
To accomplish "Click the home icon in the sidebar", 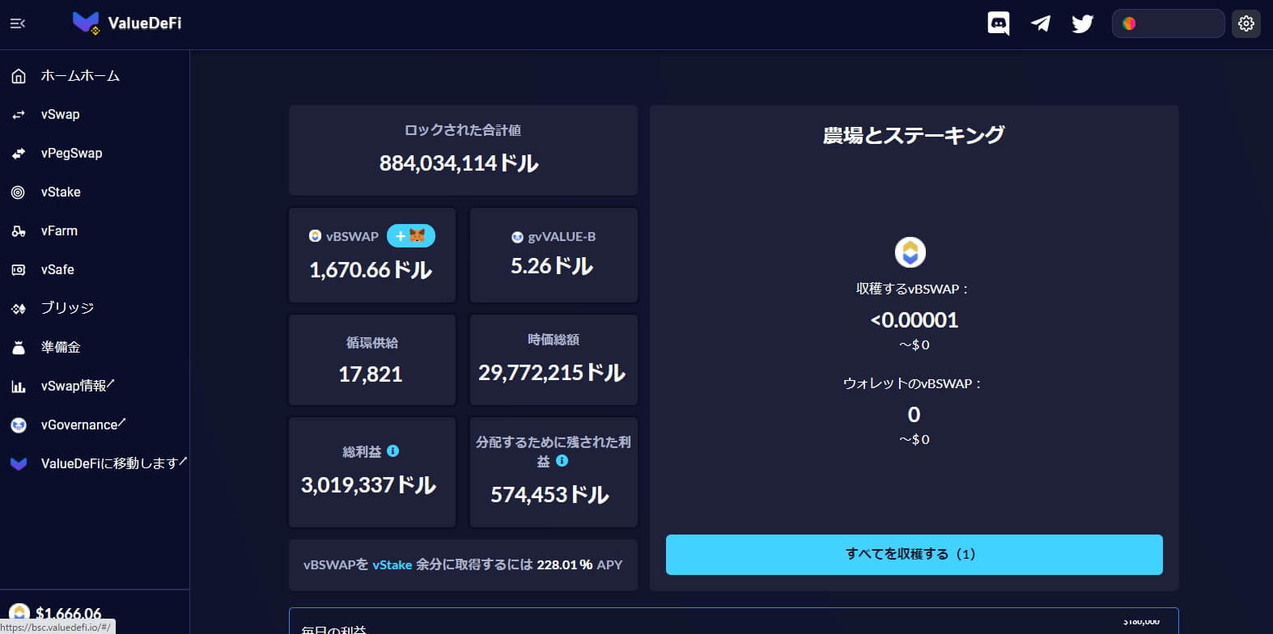I will coord(19,76).
